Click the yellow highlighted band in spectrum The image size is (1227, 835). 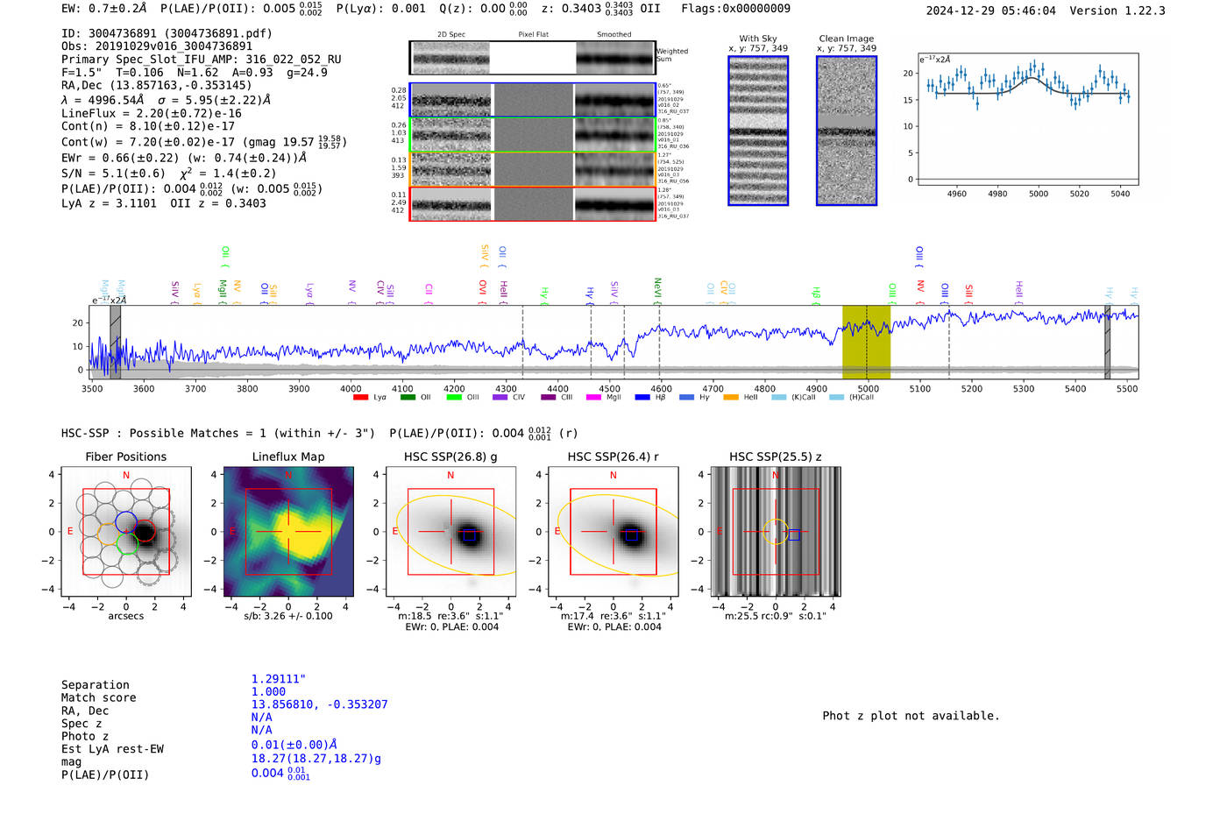tap(866, 342)
